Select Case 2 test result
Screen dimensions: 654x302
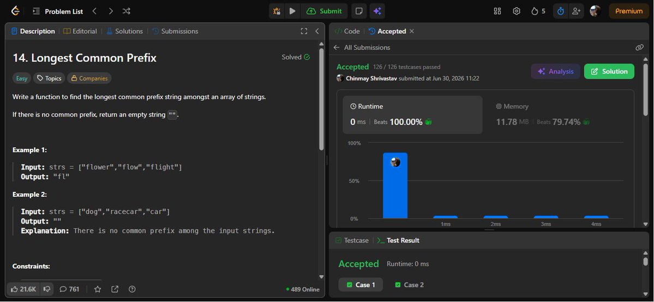click(409, 285)
